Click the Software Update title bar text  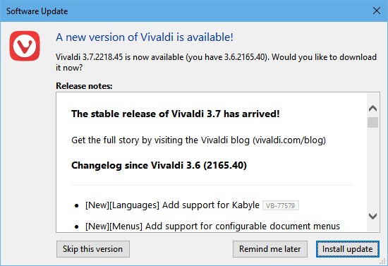coord(37,11)
